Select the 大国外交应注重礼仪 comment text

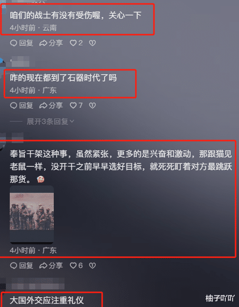46,300
